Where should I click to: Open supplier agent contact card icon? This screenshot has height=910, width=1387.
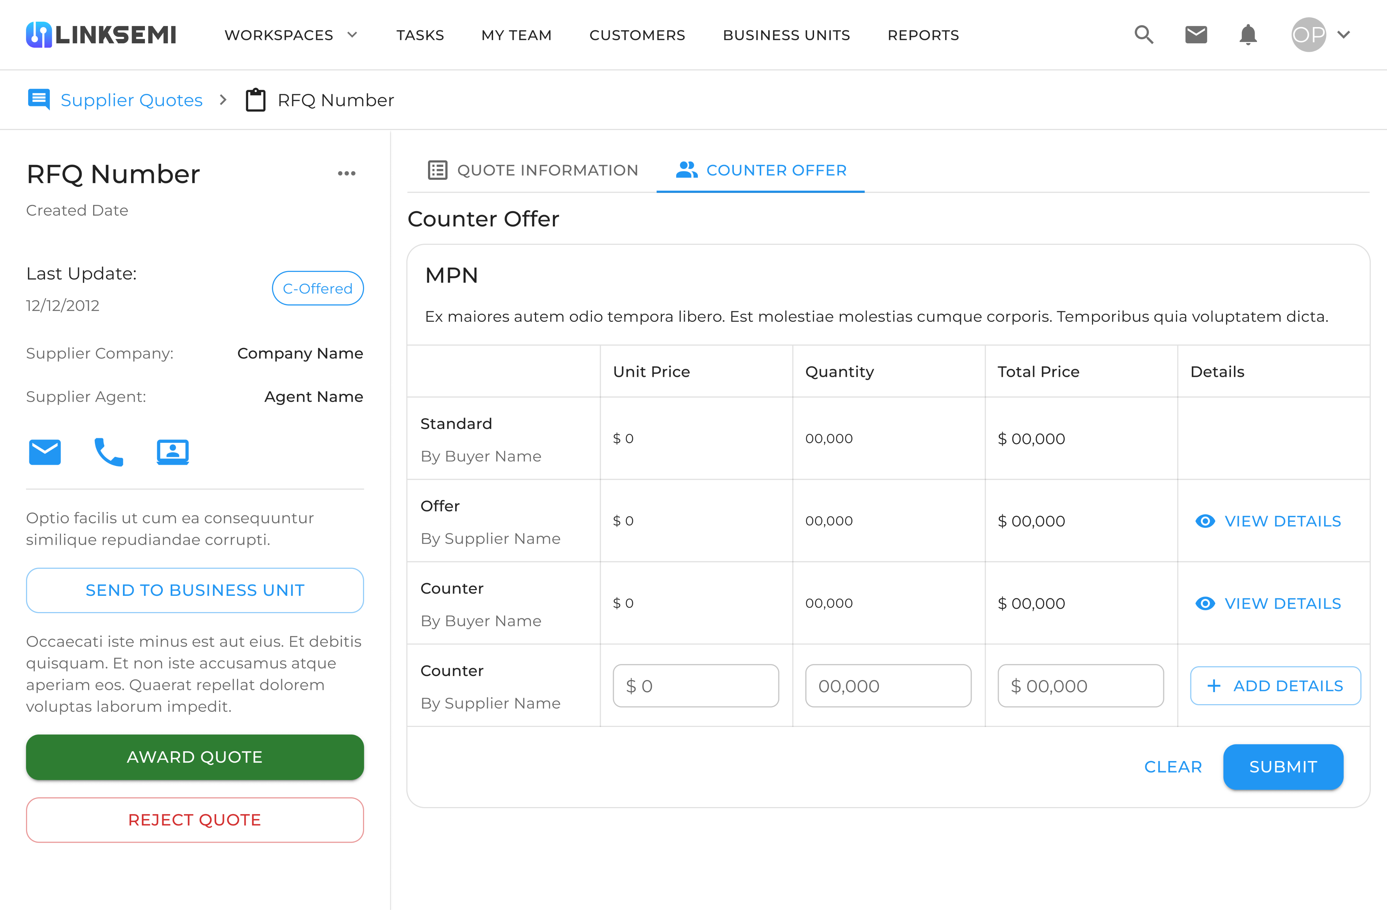[x=172, y=452]
